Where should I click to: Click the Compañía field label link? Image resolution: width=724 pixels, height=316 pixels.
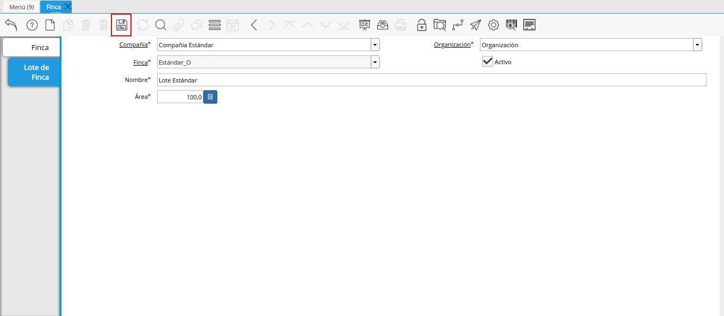pos(134,45)
